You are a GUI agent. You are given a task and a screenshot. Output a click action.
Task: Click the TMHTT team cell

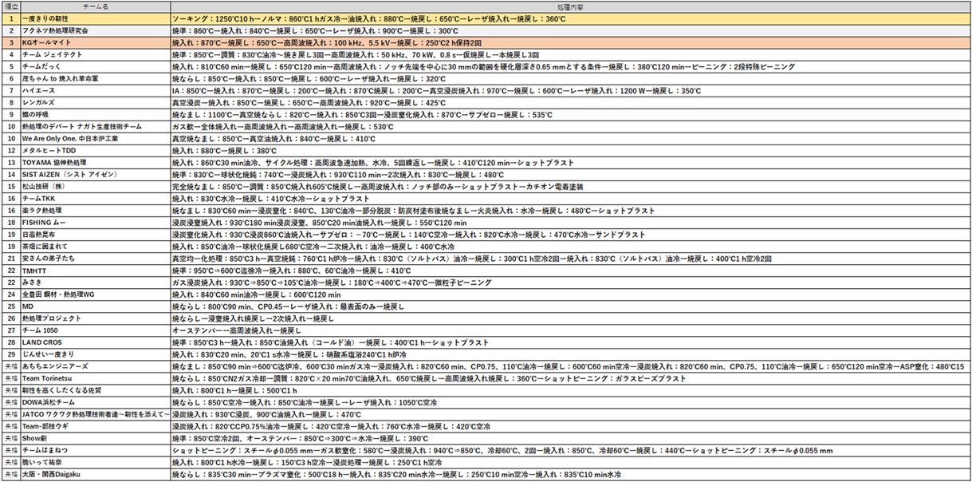coord(95,271)
